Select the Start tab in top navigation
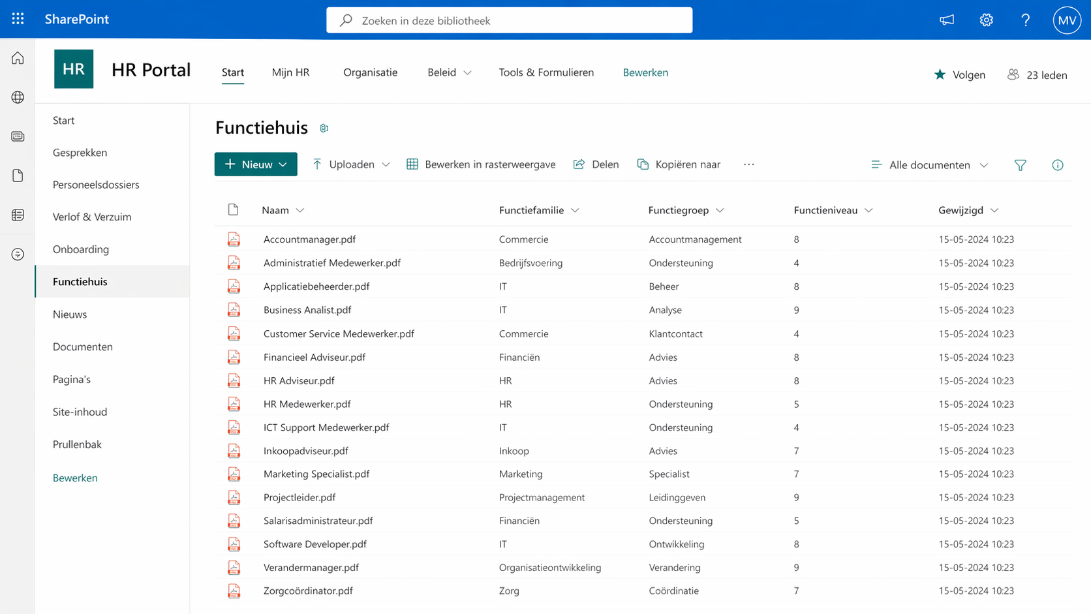 pos(233,72)
